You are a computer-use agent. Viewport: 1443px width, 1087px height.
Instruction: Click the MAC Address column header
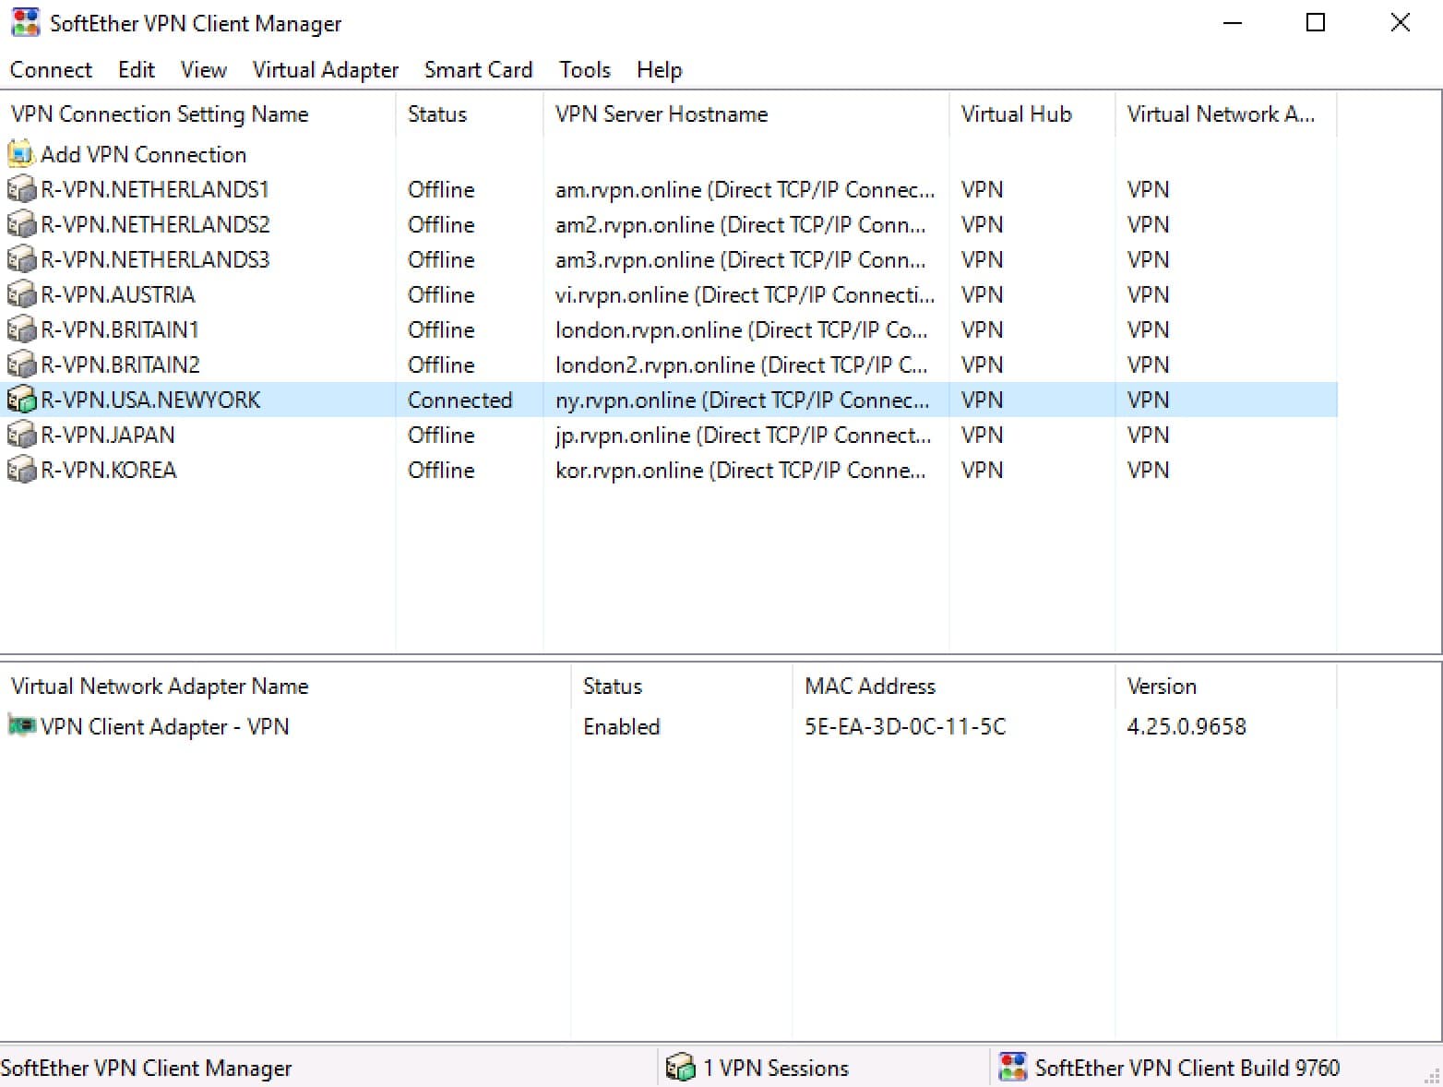(x=954, y=687)
